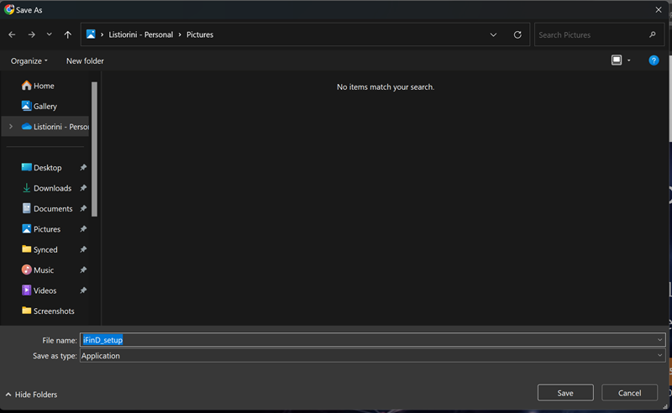Expand the Listiorini - Personal tree node

tap(10, 127)
